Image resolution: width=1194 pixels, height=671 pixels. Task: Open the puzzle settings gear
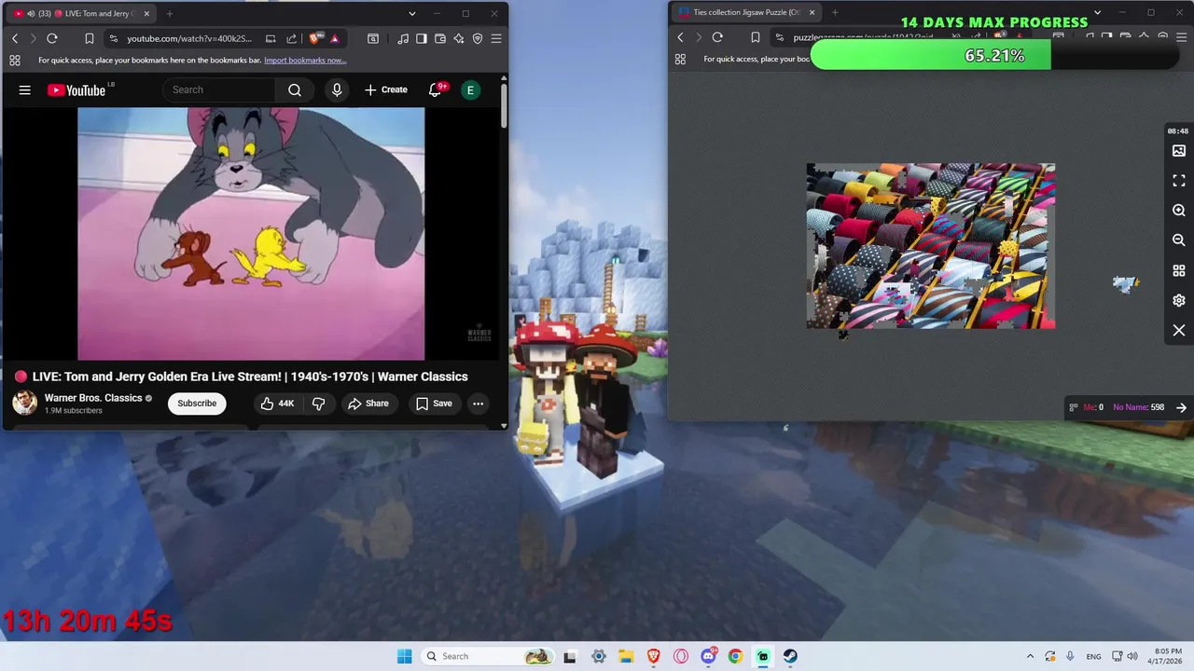(x=1179, y=300)
